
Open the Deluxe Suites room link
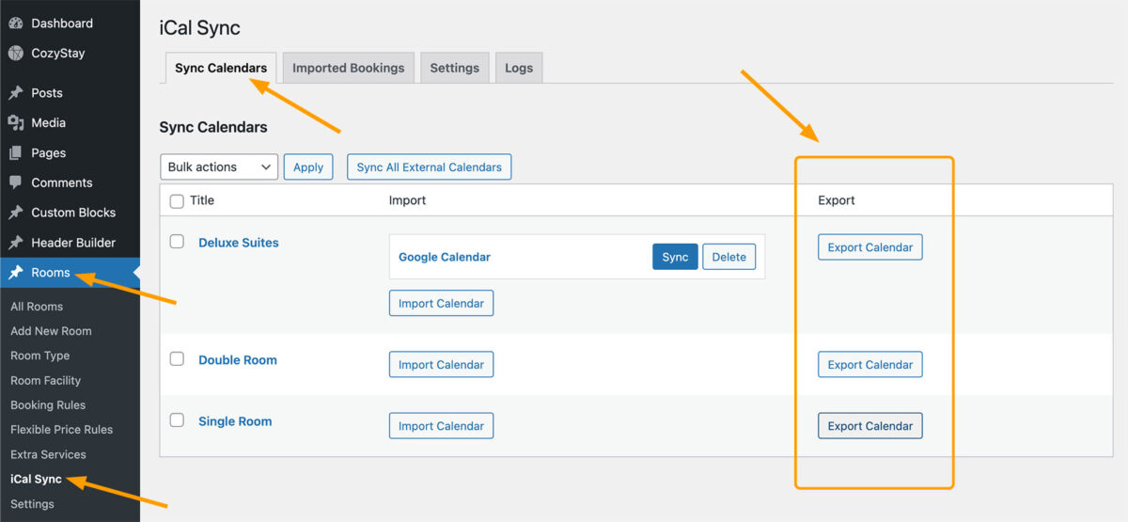point(239,243)
